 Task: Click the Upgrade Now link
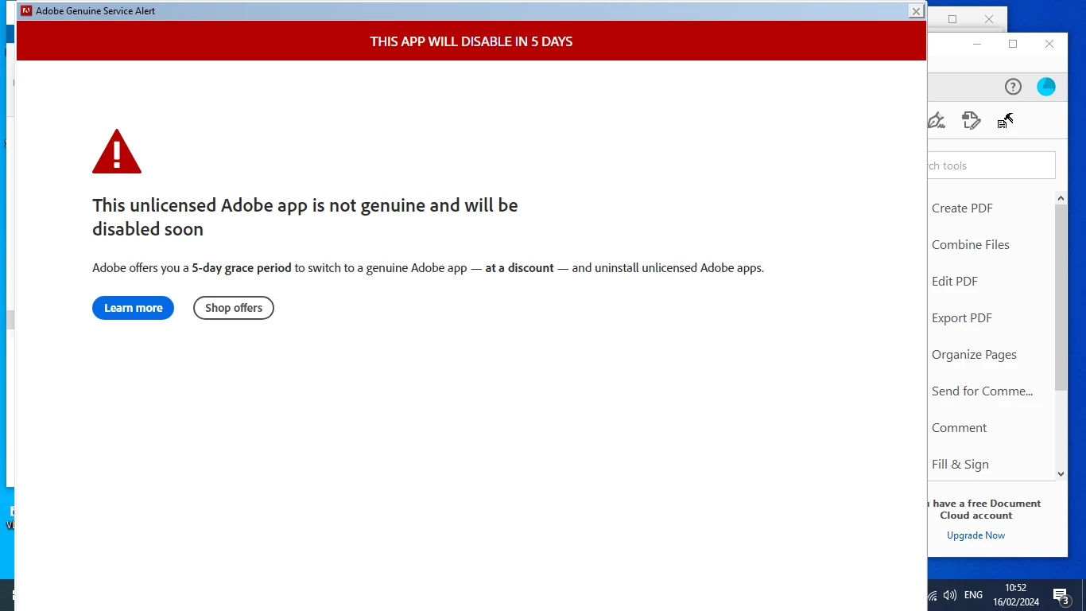[x=975, y=535]
